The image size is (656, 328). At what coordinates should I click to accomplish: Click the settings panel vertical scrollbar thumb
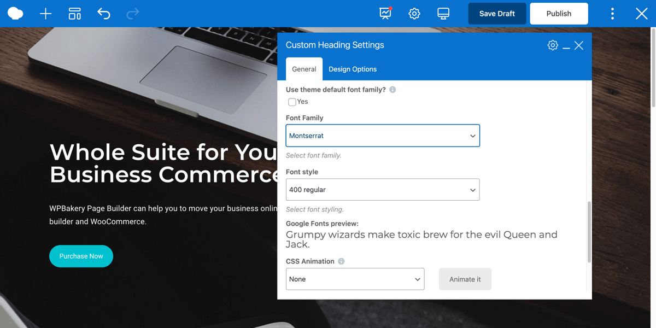click(x=589, y=232)
